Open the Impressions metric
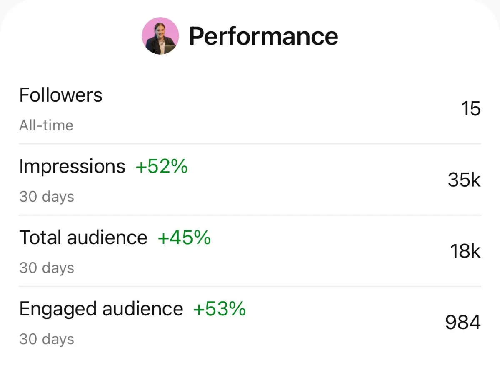Screen dimensions: 500x368 (x=250, y=180)
